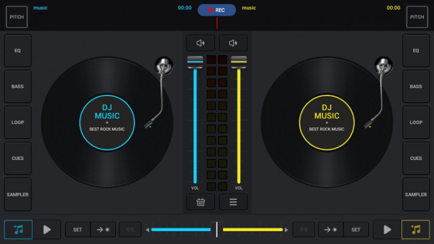Click the crossfader center handle
The width and height of the screenshot is (434, 244).
[217, 229]
